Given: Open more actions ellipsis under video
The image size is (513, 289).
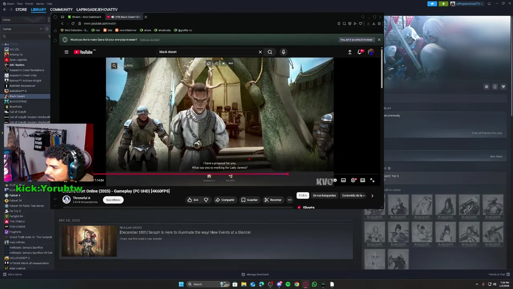Looking at the screenshot, I should (x=290, y=200).
